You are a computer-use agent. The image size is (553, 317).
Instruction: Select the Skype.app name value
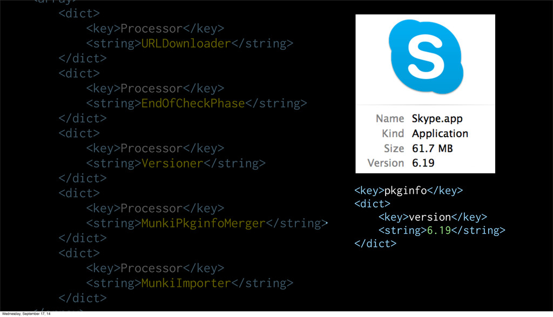tap(437, 119)
